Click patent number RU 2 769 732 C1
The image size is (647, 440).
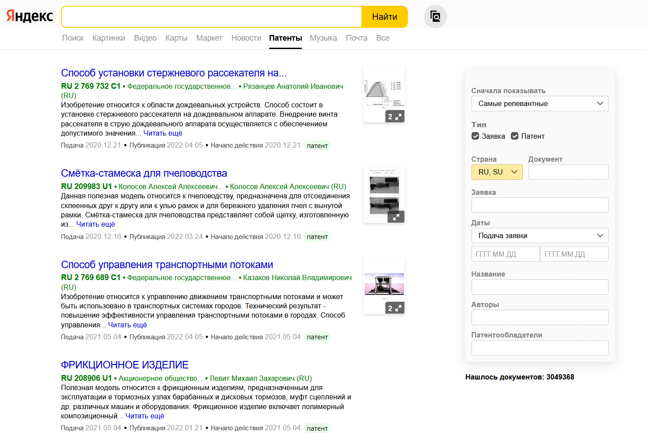[91, 86]
